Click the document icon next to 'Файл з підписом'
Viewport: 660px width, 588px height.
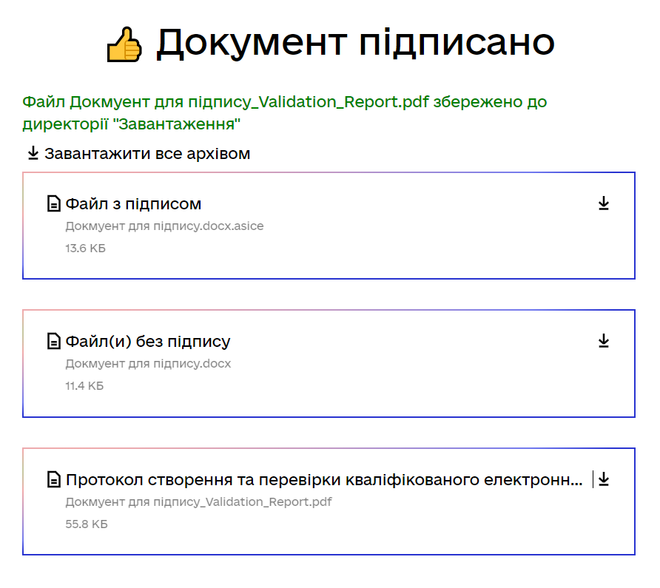point(53,204)
